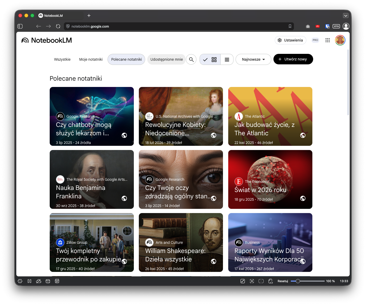The image size is (366, 305).
Task: Click the site shield icon in address bar
Action: (x=68, y=26)
